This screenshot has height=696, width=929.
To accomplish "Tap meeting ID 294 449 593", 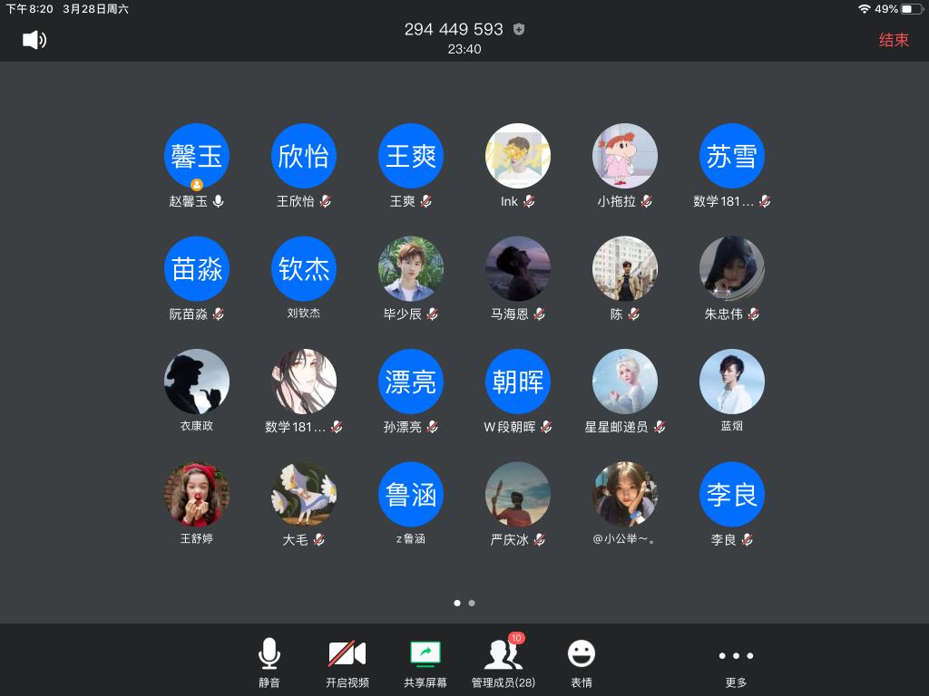I will pos(454,29).
